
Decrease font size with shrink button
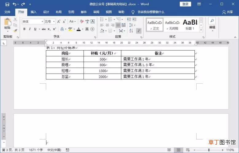coord(64,22)
